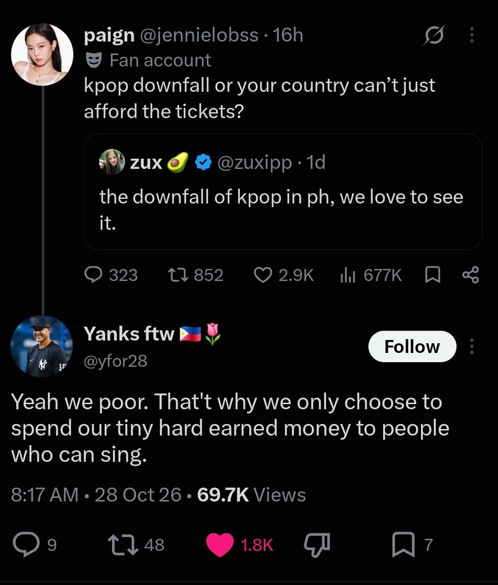
Task: Open the quoted post by zux
Action: 283,192
